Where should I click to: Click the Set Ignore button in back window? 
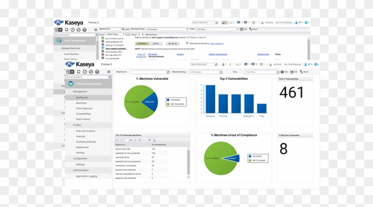173,43
